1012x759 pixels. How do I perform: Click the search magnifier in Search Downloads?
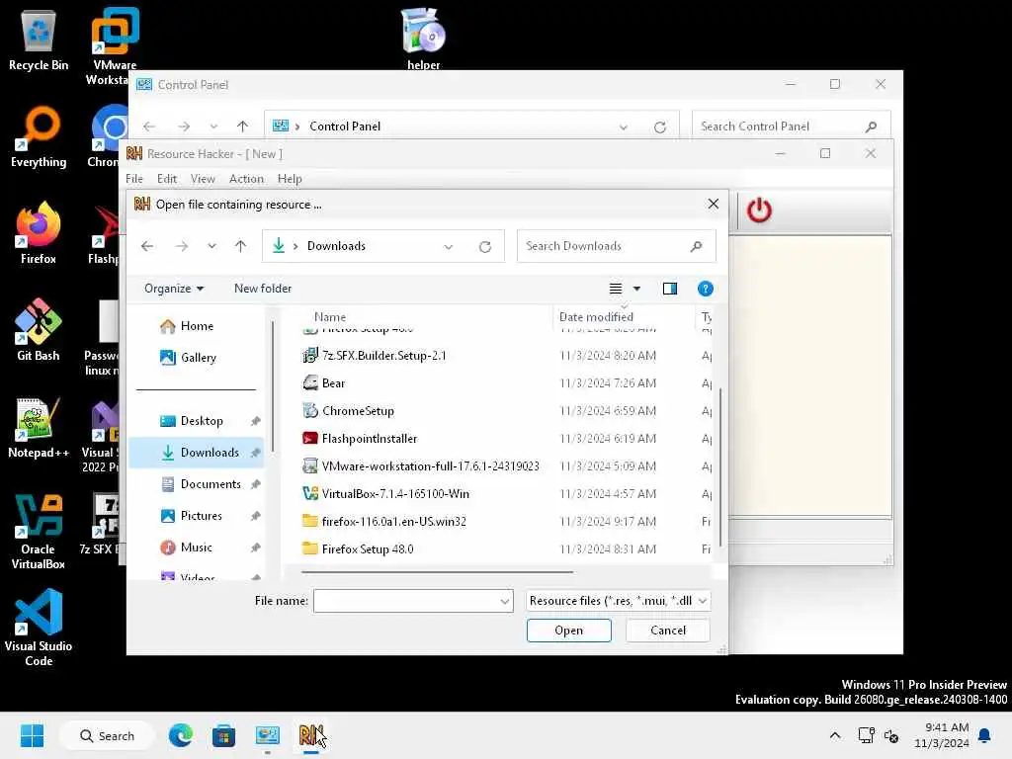696,246
